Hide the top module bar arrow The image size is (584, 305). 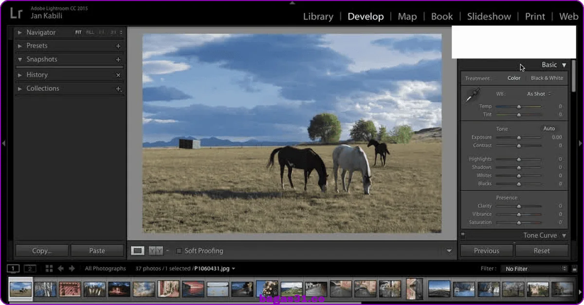click(292, 2)
